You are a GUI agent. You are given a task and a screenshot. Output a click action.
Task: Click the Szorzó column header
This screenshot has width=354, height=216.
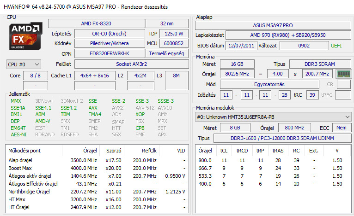coord(114,151)
